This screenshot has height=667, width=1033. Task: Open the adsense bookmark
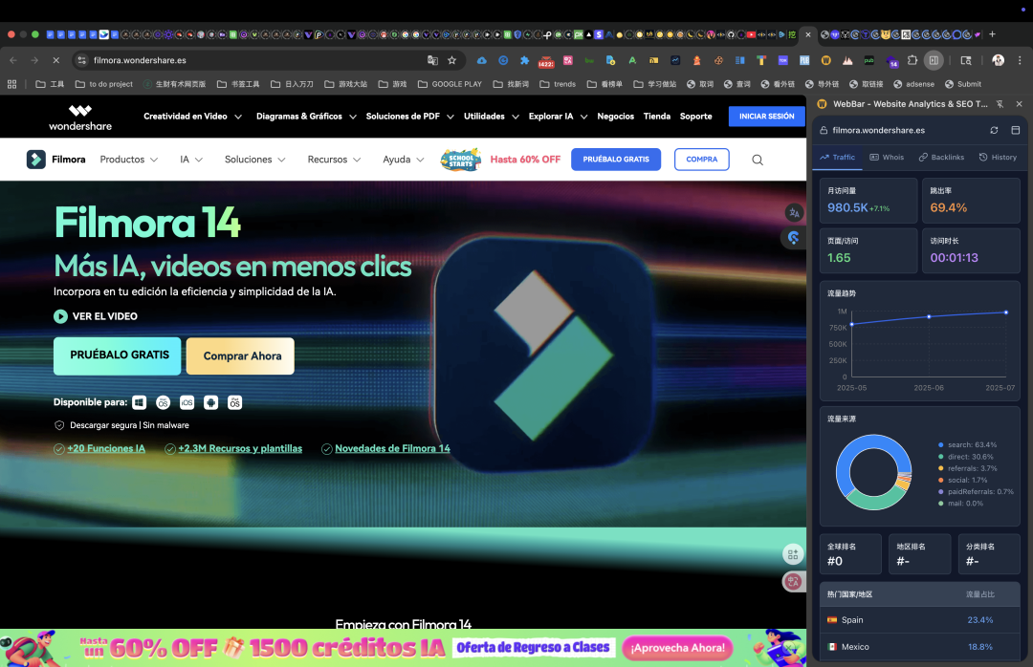pos(913,84)
